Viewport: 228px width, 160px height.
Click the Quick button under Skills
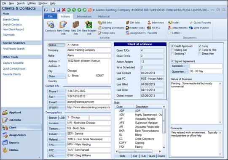[x=152, y=156]
